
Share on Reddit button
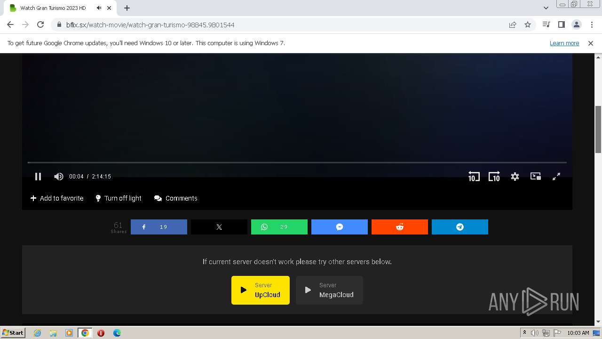(400, 227)
